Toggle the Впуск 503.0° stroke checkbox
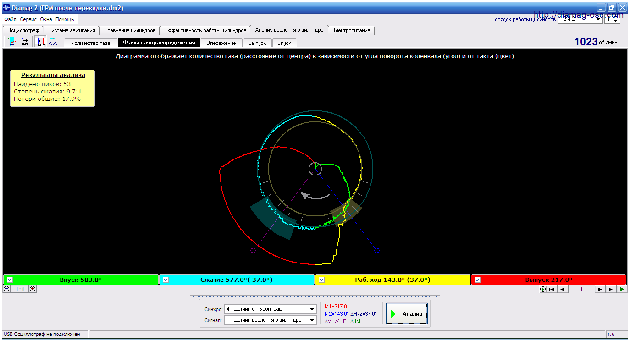The height and width of the screenshot is (340, 630). click(10, 280)
